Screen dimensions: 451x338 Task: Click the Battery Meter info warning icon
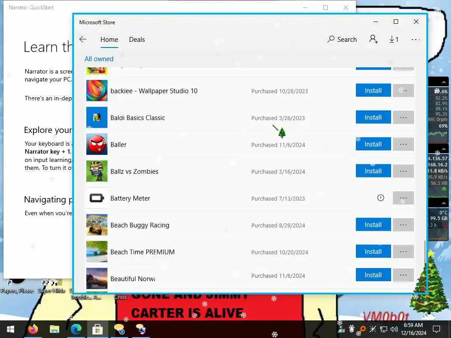pos(381,198)
